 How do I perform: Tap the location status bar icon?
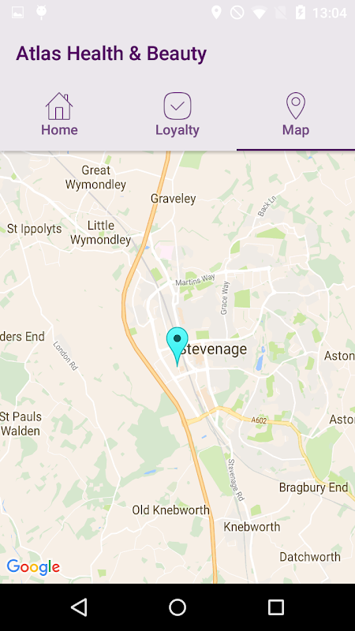(216, 13)
